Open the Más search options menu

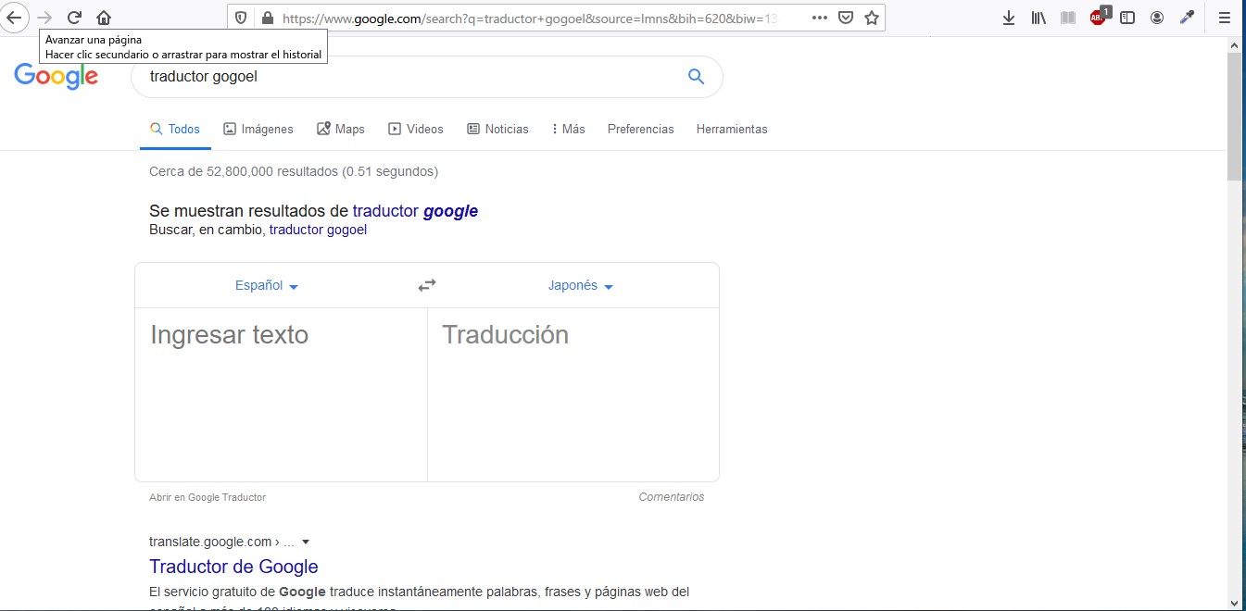pyautogui.click(x=568, y=130)
